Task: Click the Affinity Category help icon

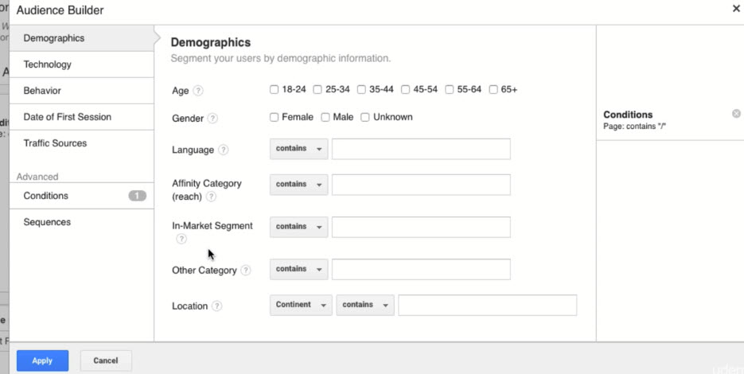Action: [x=211, y=197]
